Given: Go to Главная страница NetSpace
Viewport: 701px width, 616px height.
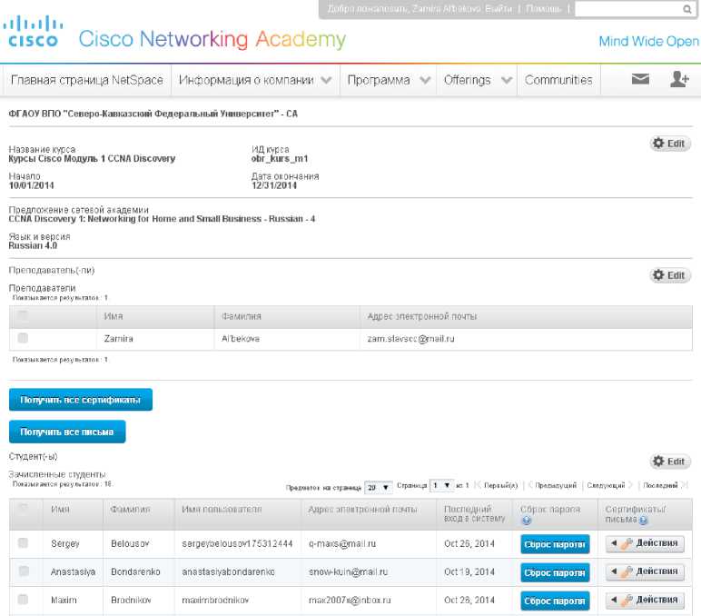Looking at the screenshot, I should pyautogui.click(x=87, y=80).
